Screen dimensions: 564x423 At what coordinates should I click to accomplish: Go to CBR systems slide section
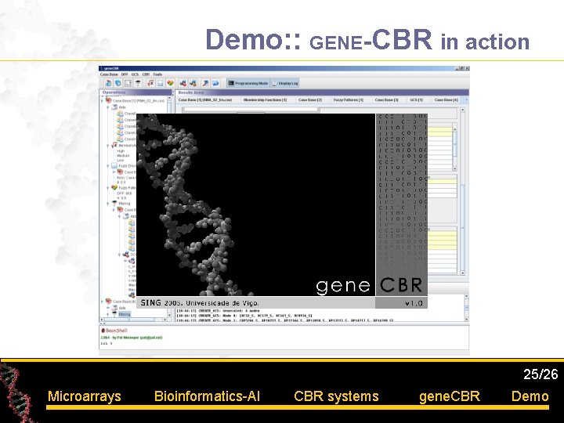[x=336, y=396]
